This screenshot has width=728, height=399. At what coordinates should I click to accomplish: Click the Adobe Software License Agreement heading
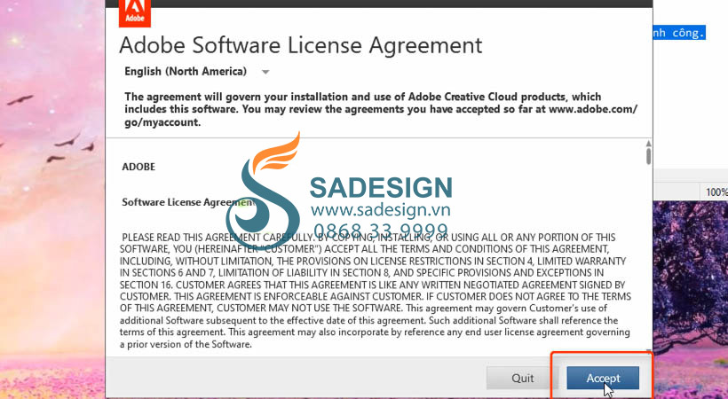point(300,44)
